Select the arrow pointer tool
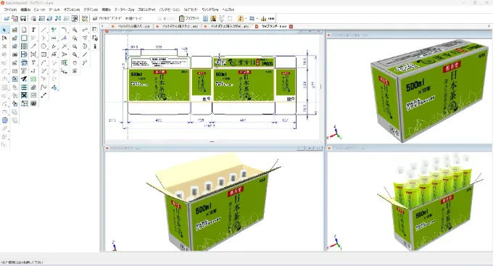 4,30
